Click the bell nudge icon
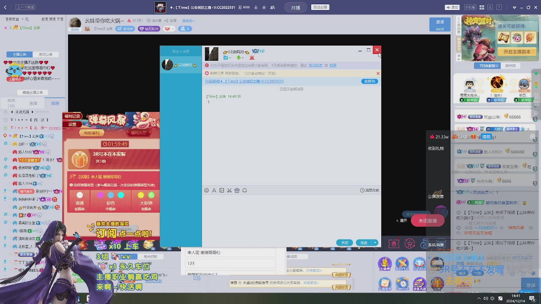This screenshot has height=304, width=541. click(245, 190)
